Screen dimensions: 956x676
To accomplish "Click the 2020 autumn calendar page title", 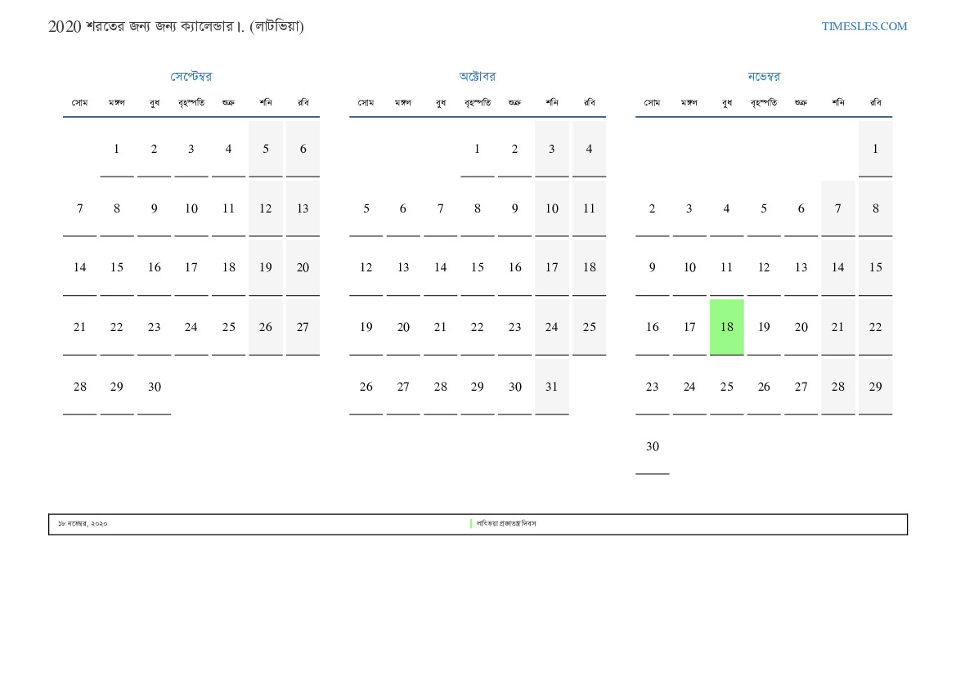I will coord(176,26).
